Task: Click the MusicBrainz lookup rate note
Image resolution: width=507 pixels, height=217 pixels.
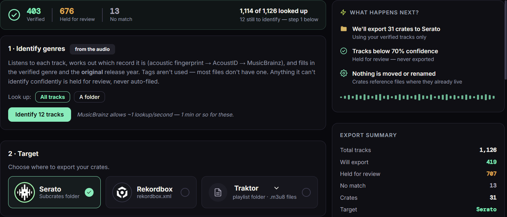Action: [x=156, y=115]
